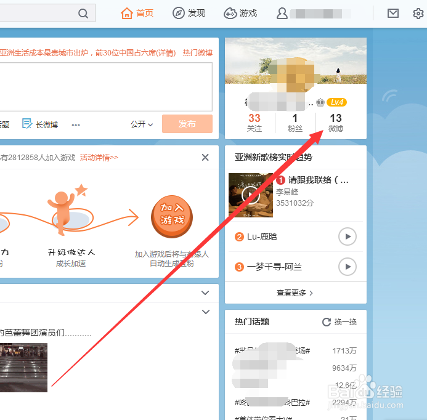Click the artist name 李易峰

(287, 192)
